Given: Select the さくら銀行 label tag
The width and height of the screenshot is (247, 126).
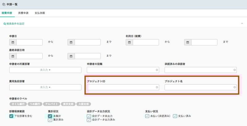Looking at the screenshot, I should coord(18,104).
